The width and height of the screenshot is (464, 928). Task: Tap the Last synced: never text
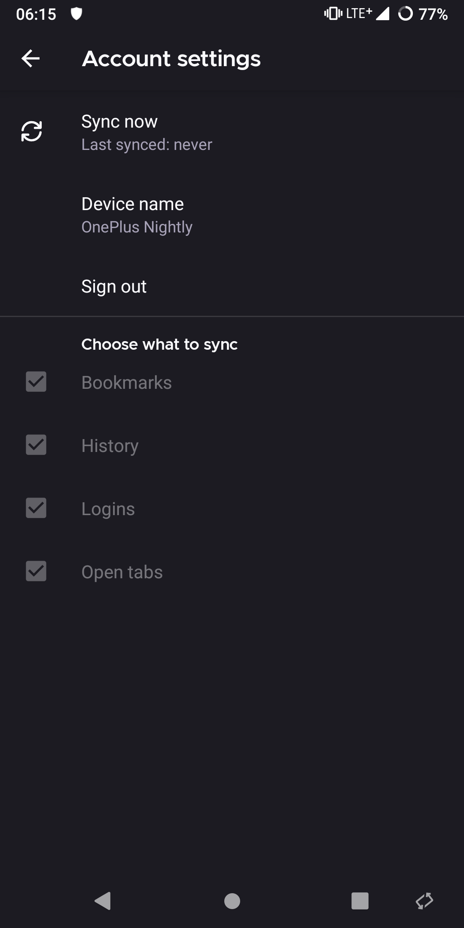coord(147,144)
